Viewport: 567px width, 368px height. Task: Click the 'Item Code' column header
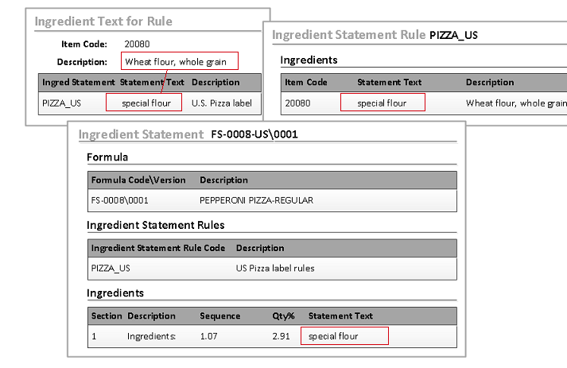tap(306, 82)
